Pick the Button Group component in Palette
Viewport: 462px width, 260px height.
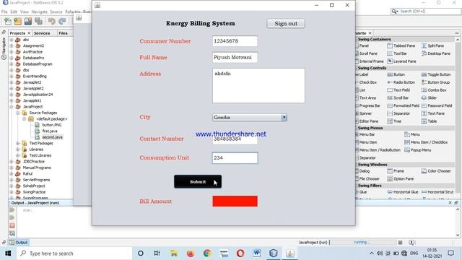435,82
